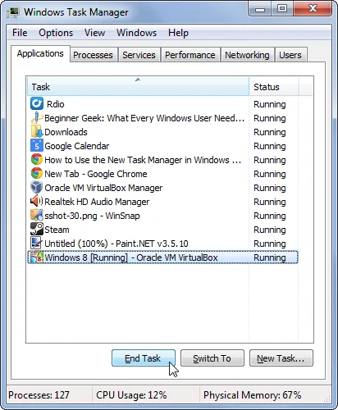Click Running status of Steam row

270,230
